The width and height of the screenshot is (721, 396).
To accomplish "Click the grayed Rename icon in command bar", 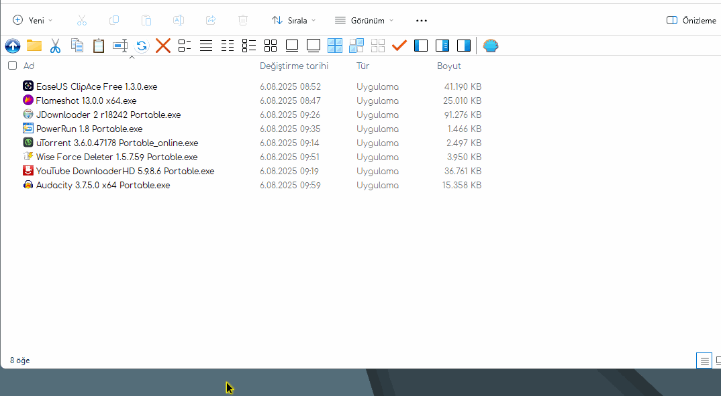I will point(179,20).
